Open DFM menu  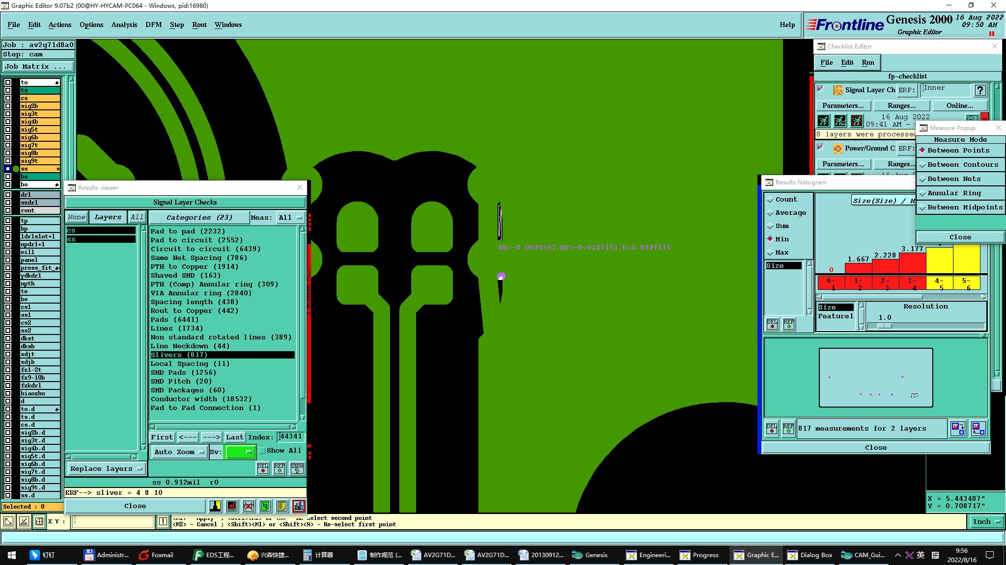[154, 25]
